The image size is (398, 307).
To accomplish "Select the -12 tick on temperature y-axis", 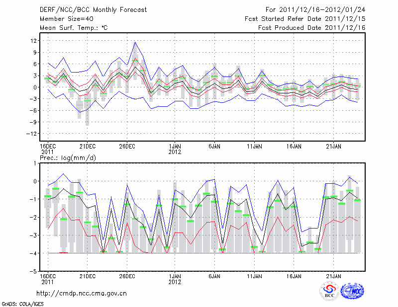I will pyautogui.click(x=32, y=134).
